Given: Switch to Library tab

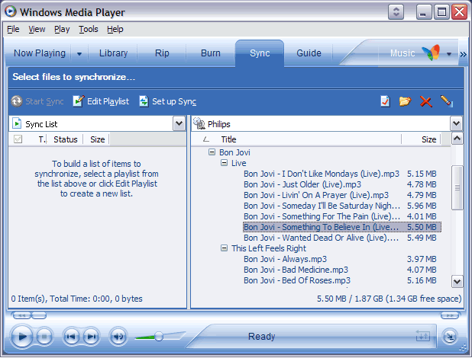Looking at the screenshot, I should pos(113,53).
